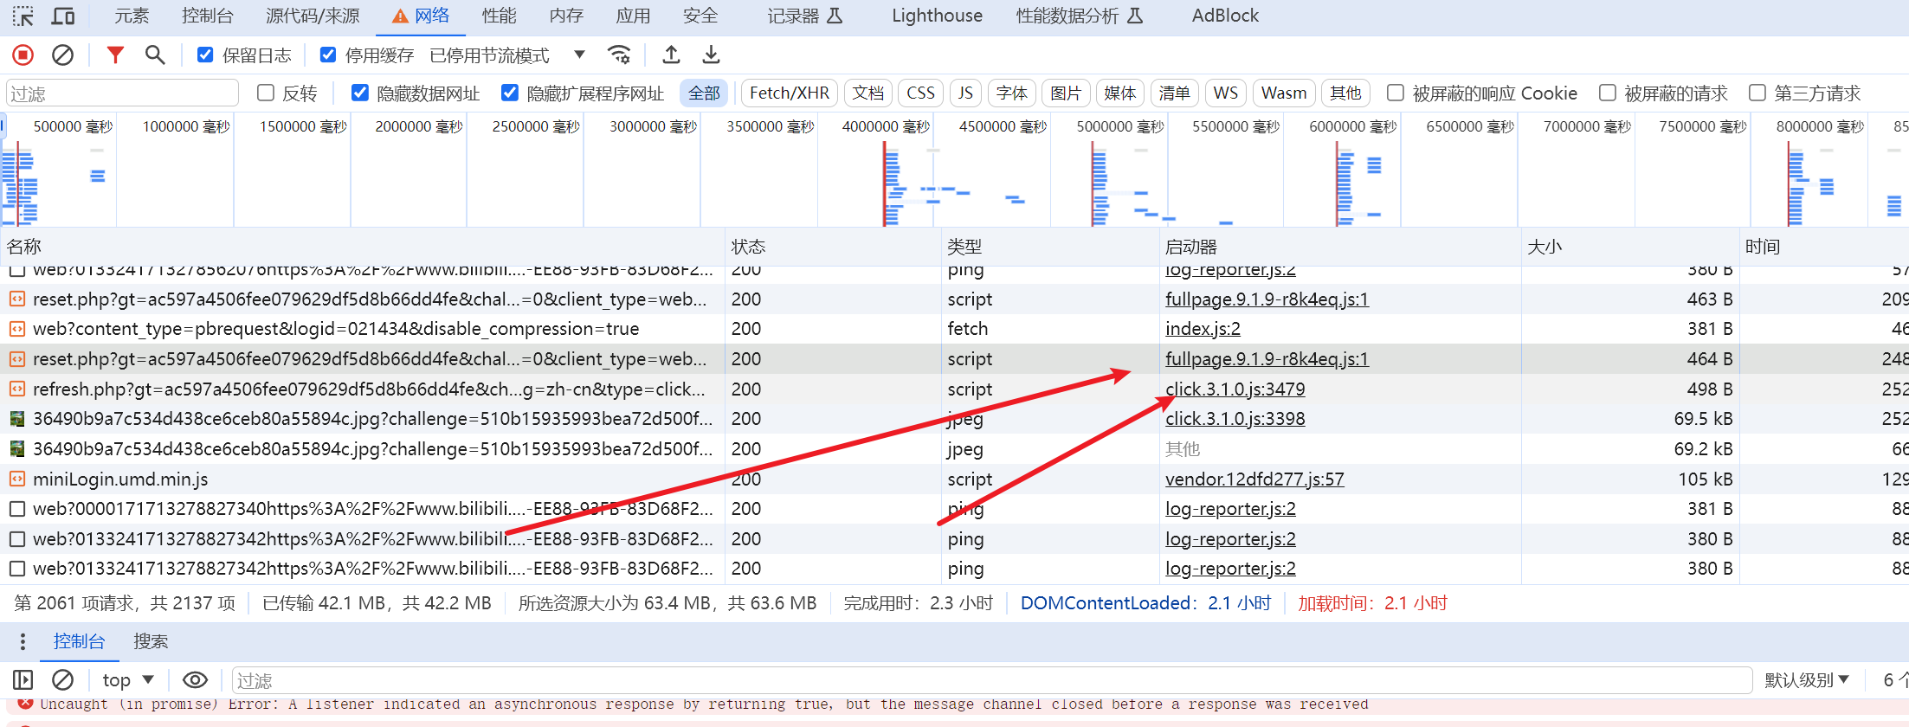Image resolution: width=1909 pixels, height=727 pixels.
Task: Toggle the device toolbar icon
Action: point(63,16)
